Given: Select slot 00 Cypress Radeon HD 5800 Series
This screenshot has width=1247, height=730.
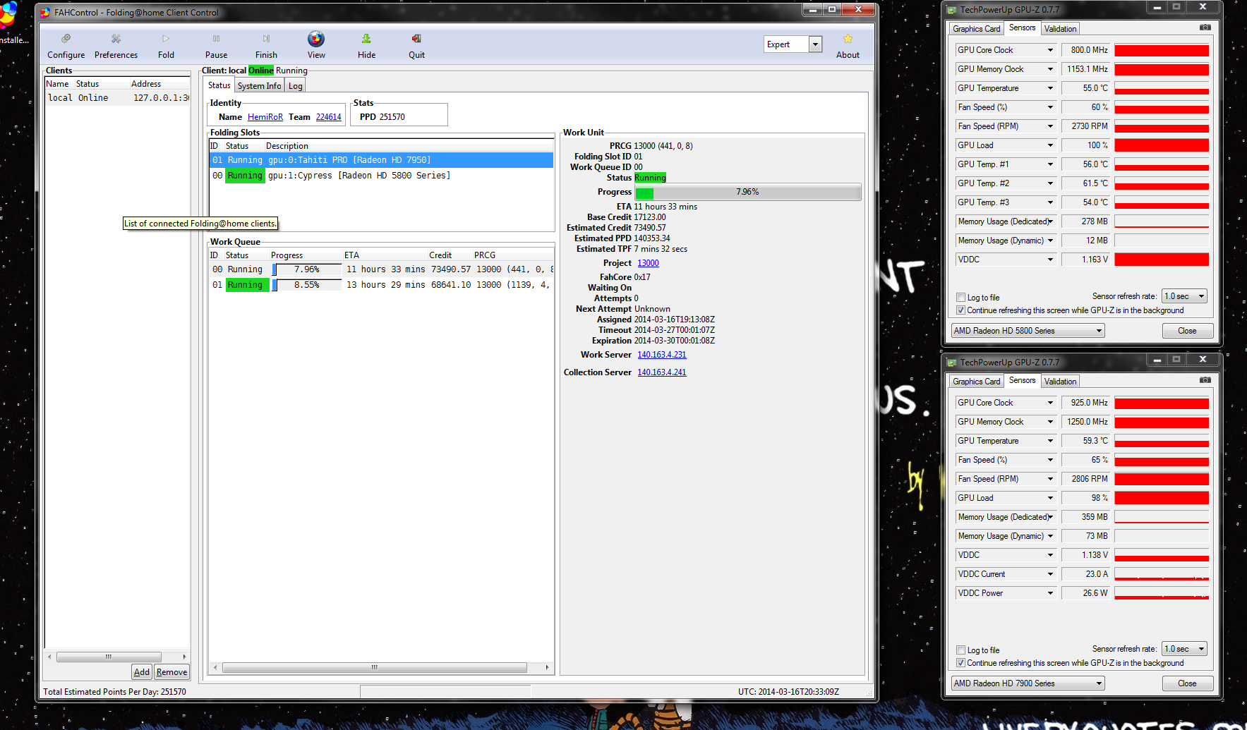Looking at the screenshot, I should pos(381,176).
